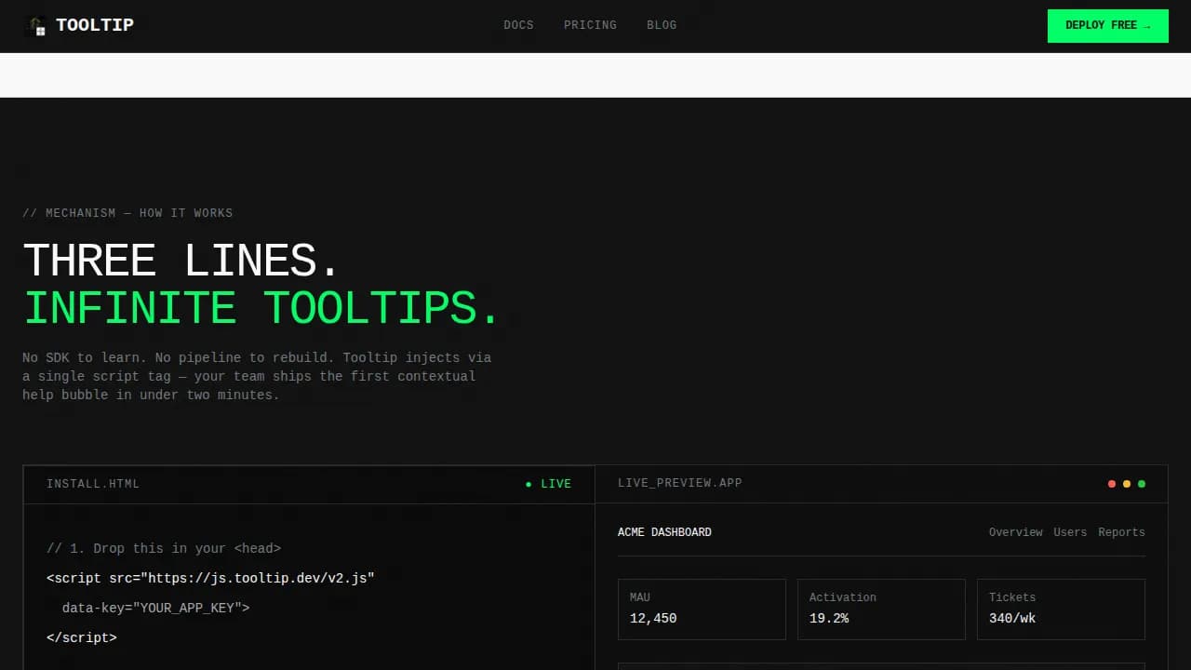Click the red dot in preview window

[x=1112, y=484]
